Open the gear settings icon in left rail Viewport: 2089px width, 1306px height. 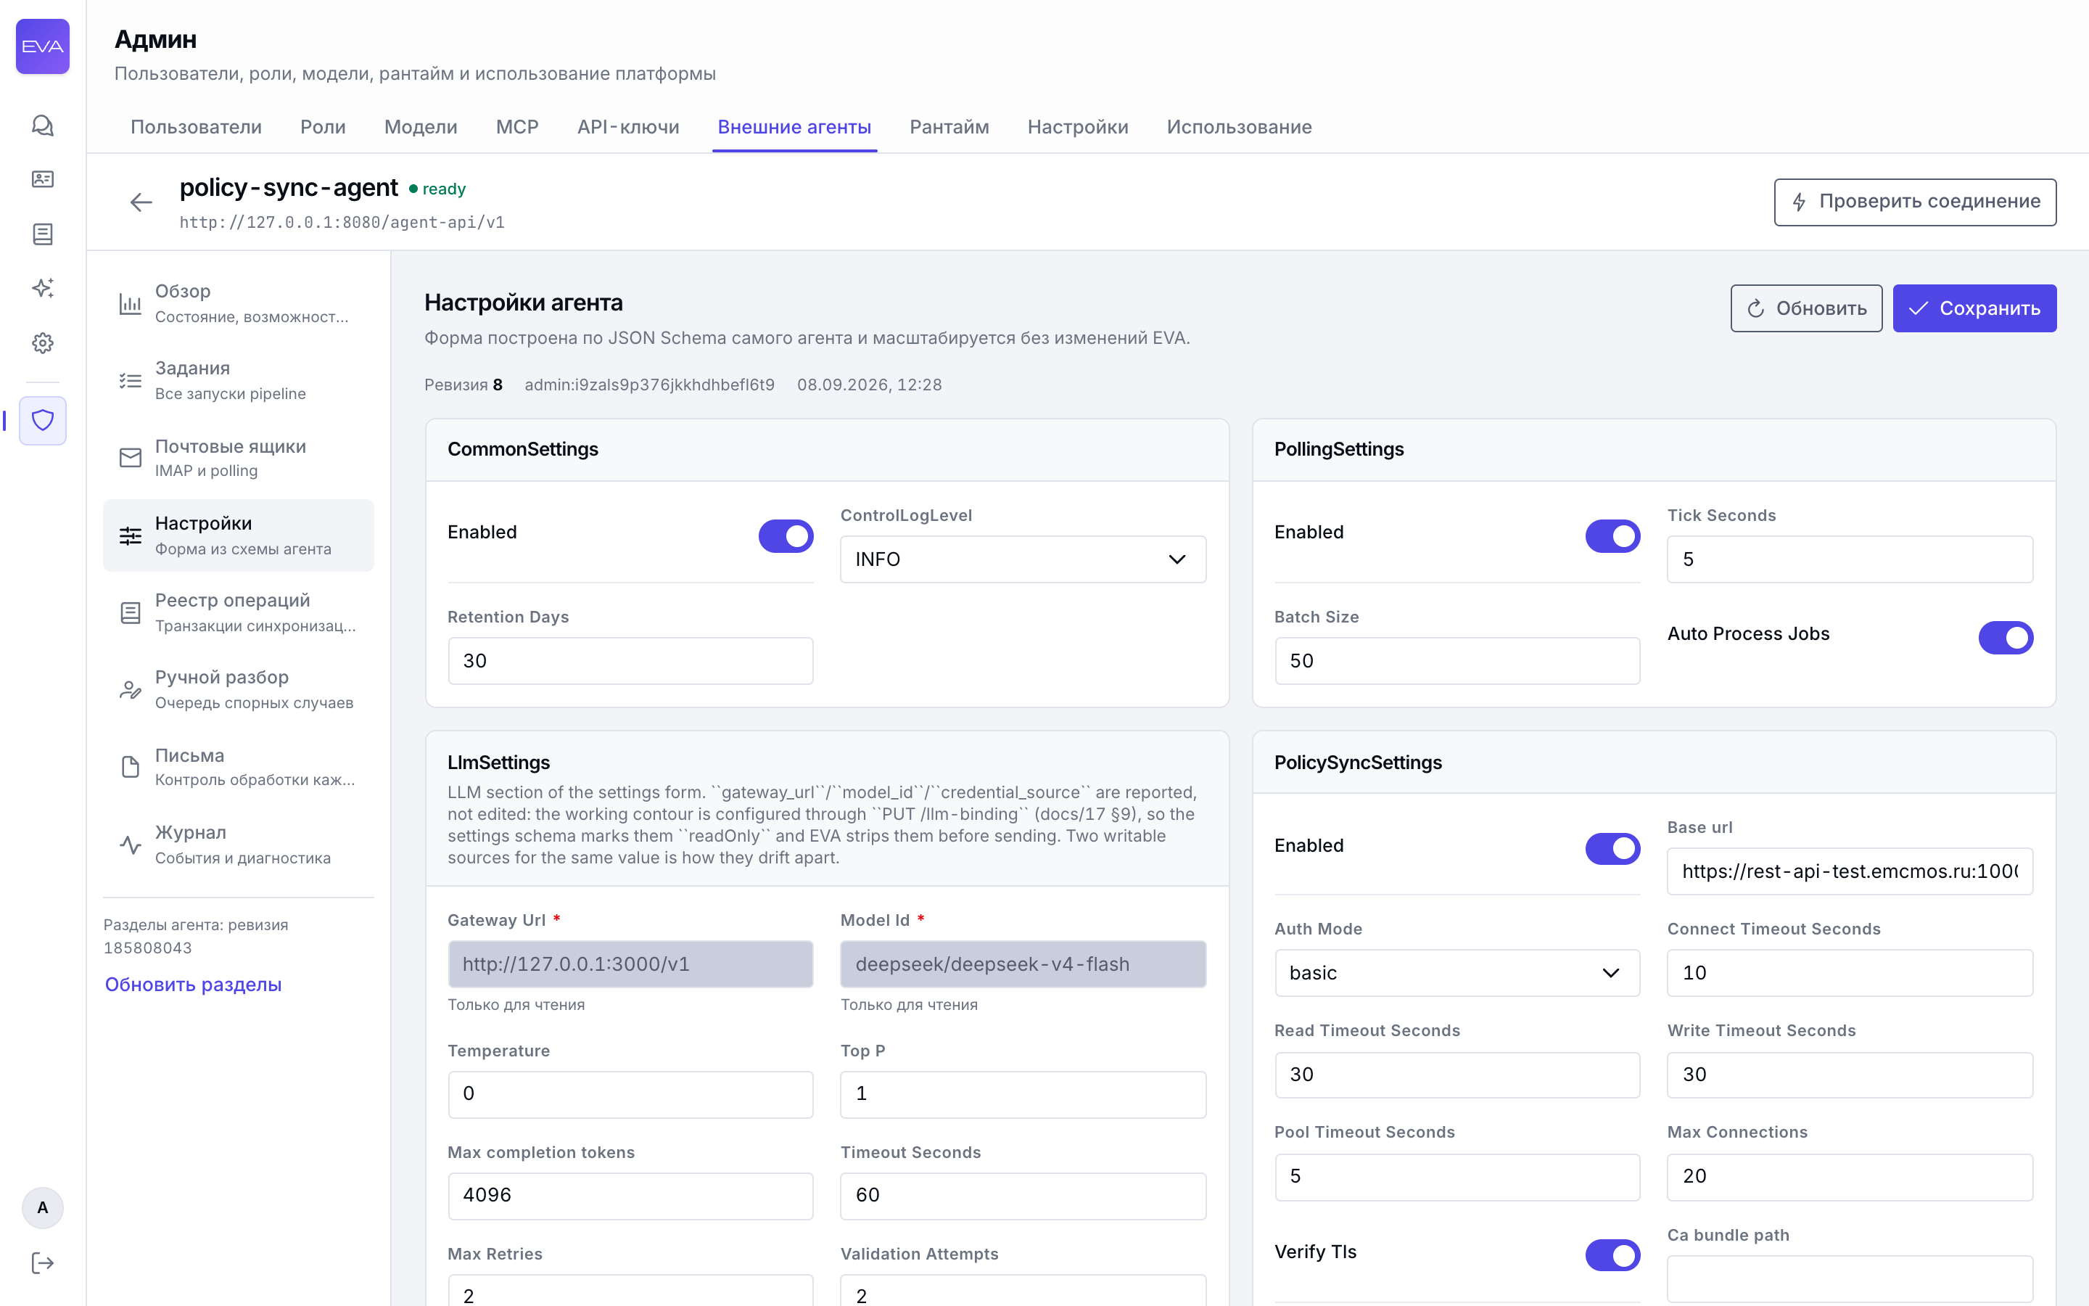pyautogui.click(x=42, y=343)
